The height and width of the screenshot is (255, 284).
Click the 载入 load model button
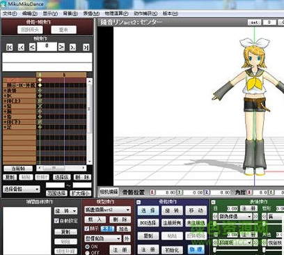[95, 219]
